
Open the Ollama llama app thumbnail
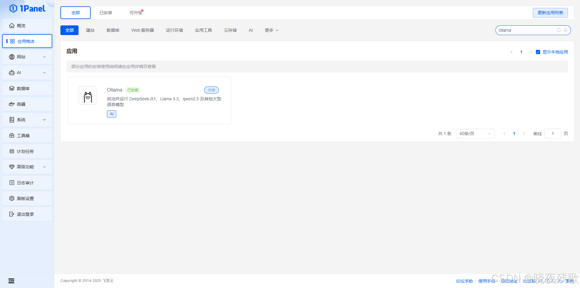88,95
